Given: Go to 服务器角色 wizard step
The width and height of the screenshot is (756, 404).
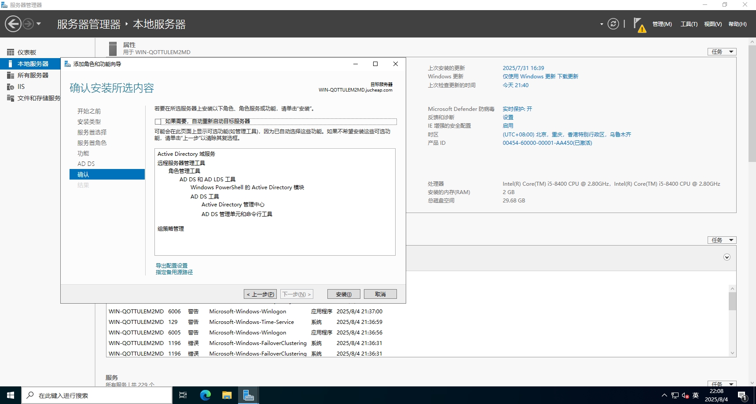Looking at the screenshot, I should tap(92, 143).
